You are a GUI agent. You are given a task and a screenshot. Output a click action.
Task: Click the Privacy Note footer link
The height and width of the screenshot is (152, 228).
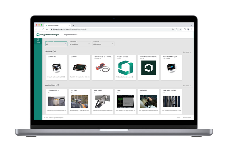tap(187, 118)
